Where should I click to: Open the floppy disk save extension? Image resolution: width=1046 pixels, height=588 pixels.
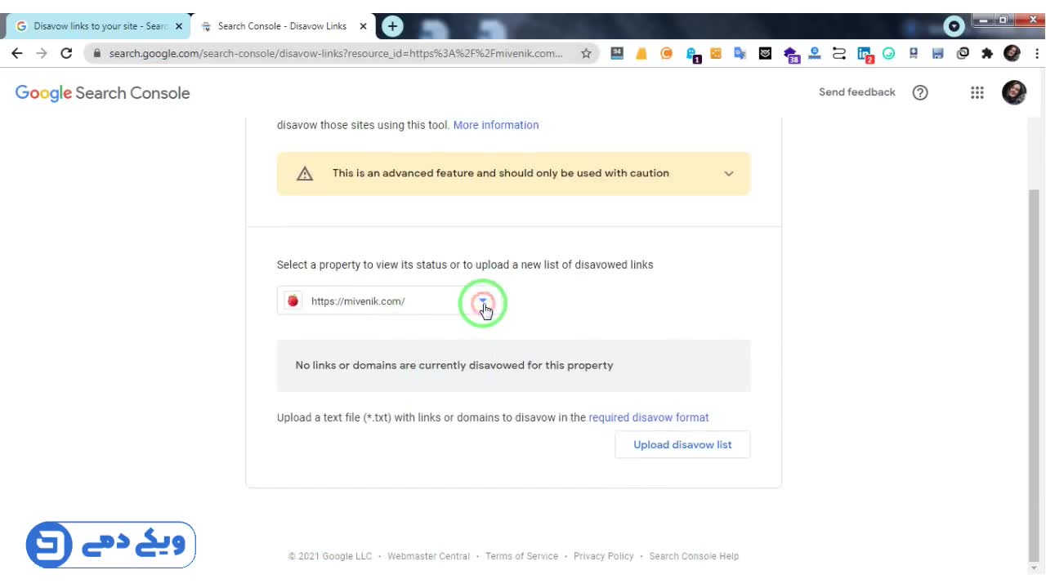pyautogui.click(x=937, y=53)
